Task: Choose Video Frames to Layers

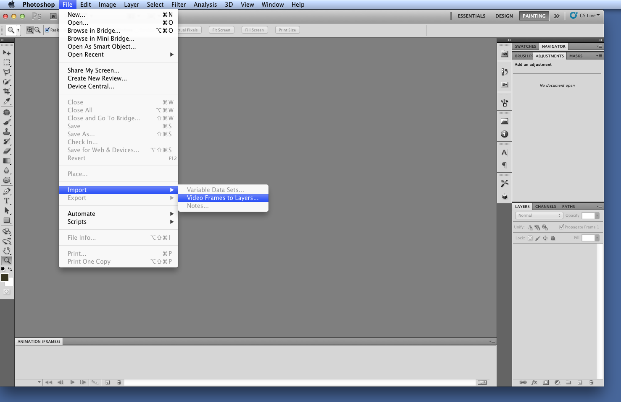Action: [x=223, y=198]
